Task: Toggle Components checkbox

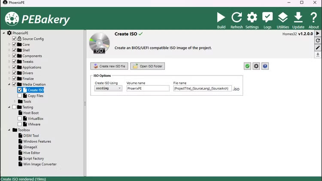Action: (14, 56)
